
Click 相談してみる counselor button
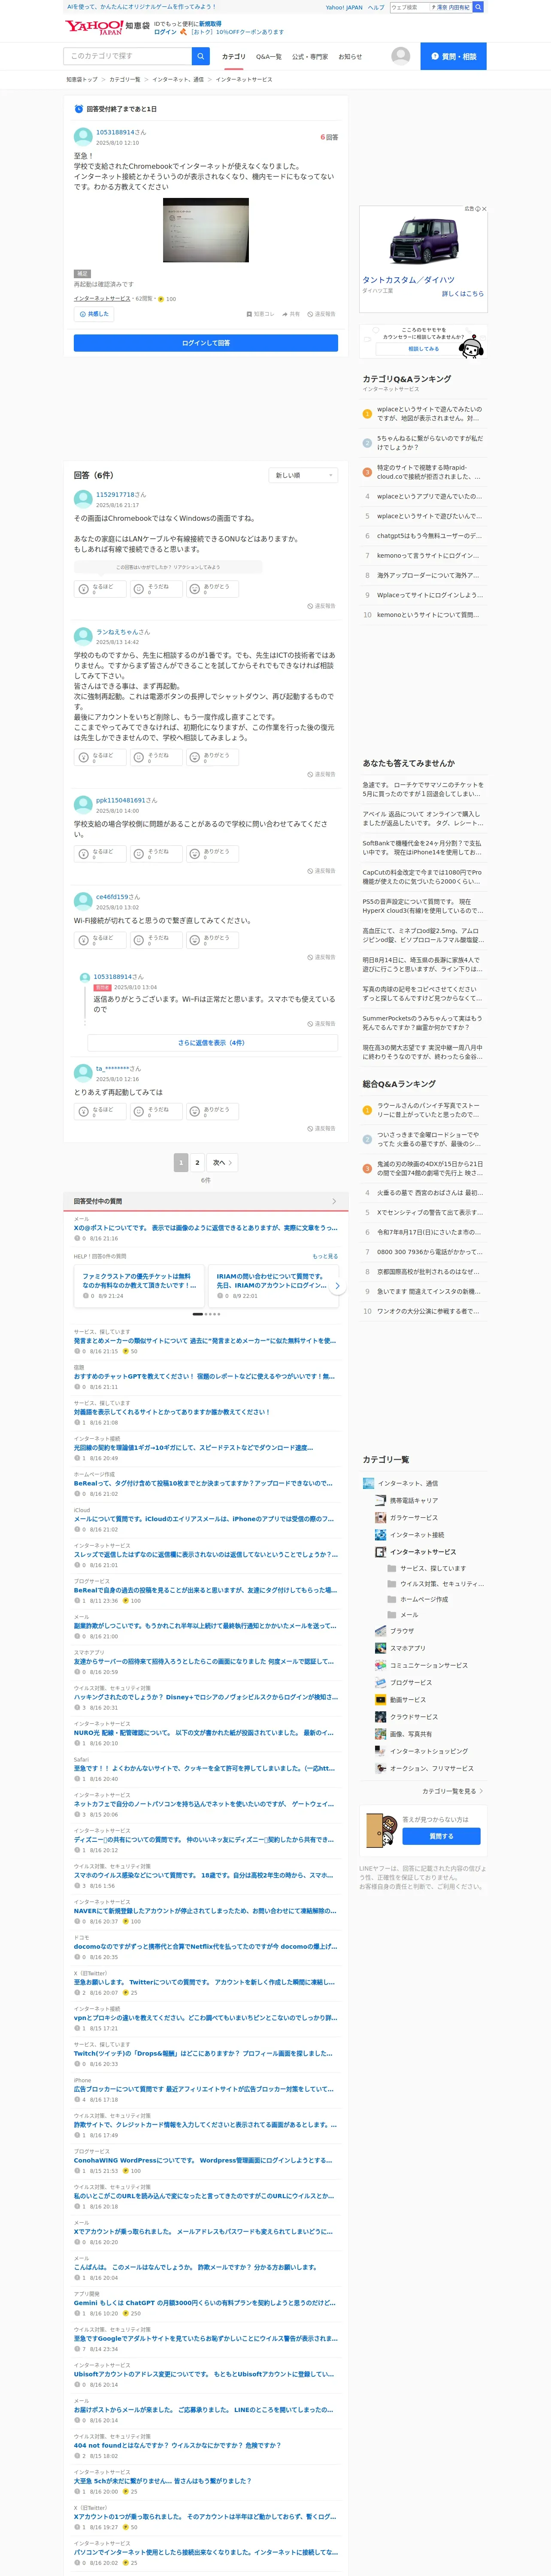[x=423, y=349]
